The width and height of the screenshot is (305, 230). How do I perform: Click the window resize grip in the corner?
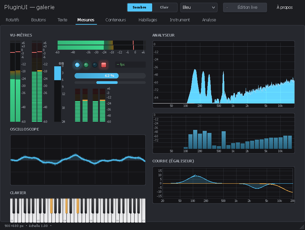click(x=302, y=227)
